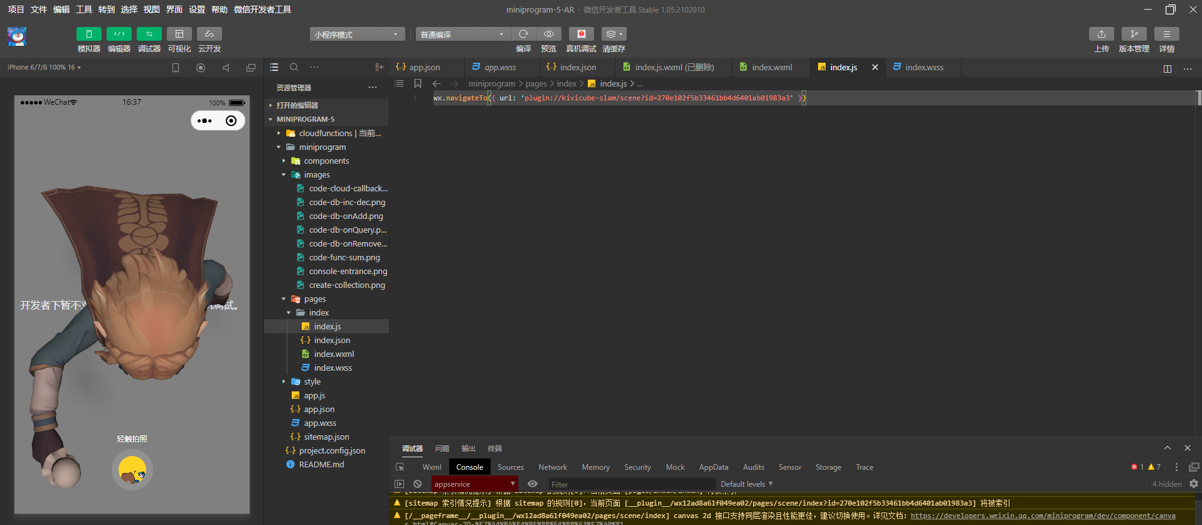
Task: Click the 上传 upload button
Action: click(1101, 34)
